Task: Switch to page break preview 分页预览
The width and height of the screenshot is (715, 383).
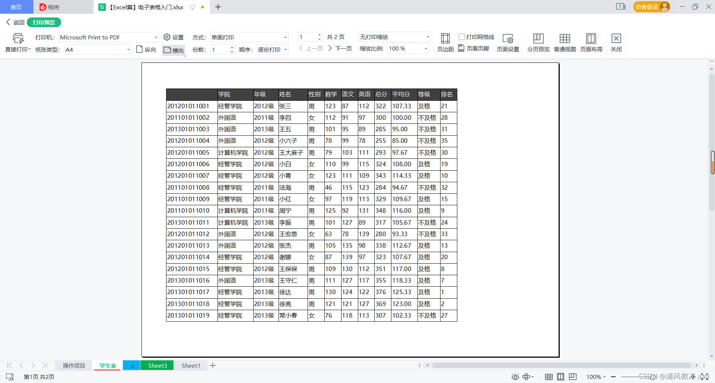Action: coord(538,42)
